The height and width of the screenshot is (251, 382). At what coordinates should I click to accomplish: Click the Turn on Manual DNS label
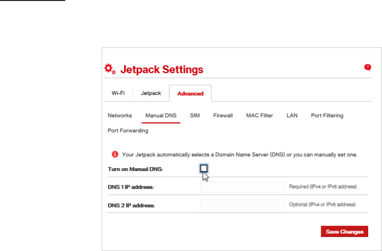135,169
